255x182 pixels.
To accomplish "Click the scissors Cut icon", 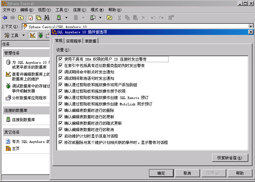I will tap(120, 18).
